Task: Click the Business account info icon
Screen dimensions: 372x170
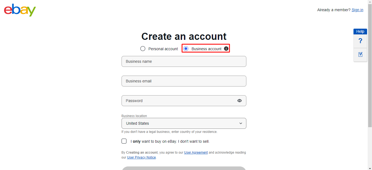Action: click(x=226, y=49)
